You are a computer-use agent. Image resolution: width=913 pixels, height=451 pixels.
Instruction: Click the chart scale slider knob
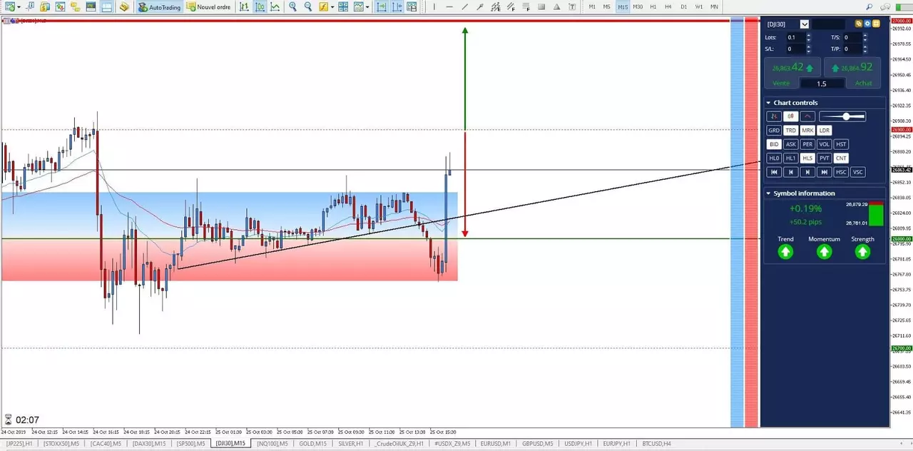click(x=846, y=116)
